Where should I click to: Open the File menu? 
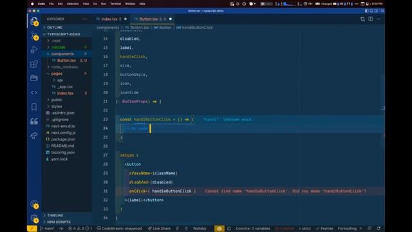tap(51, 4)
